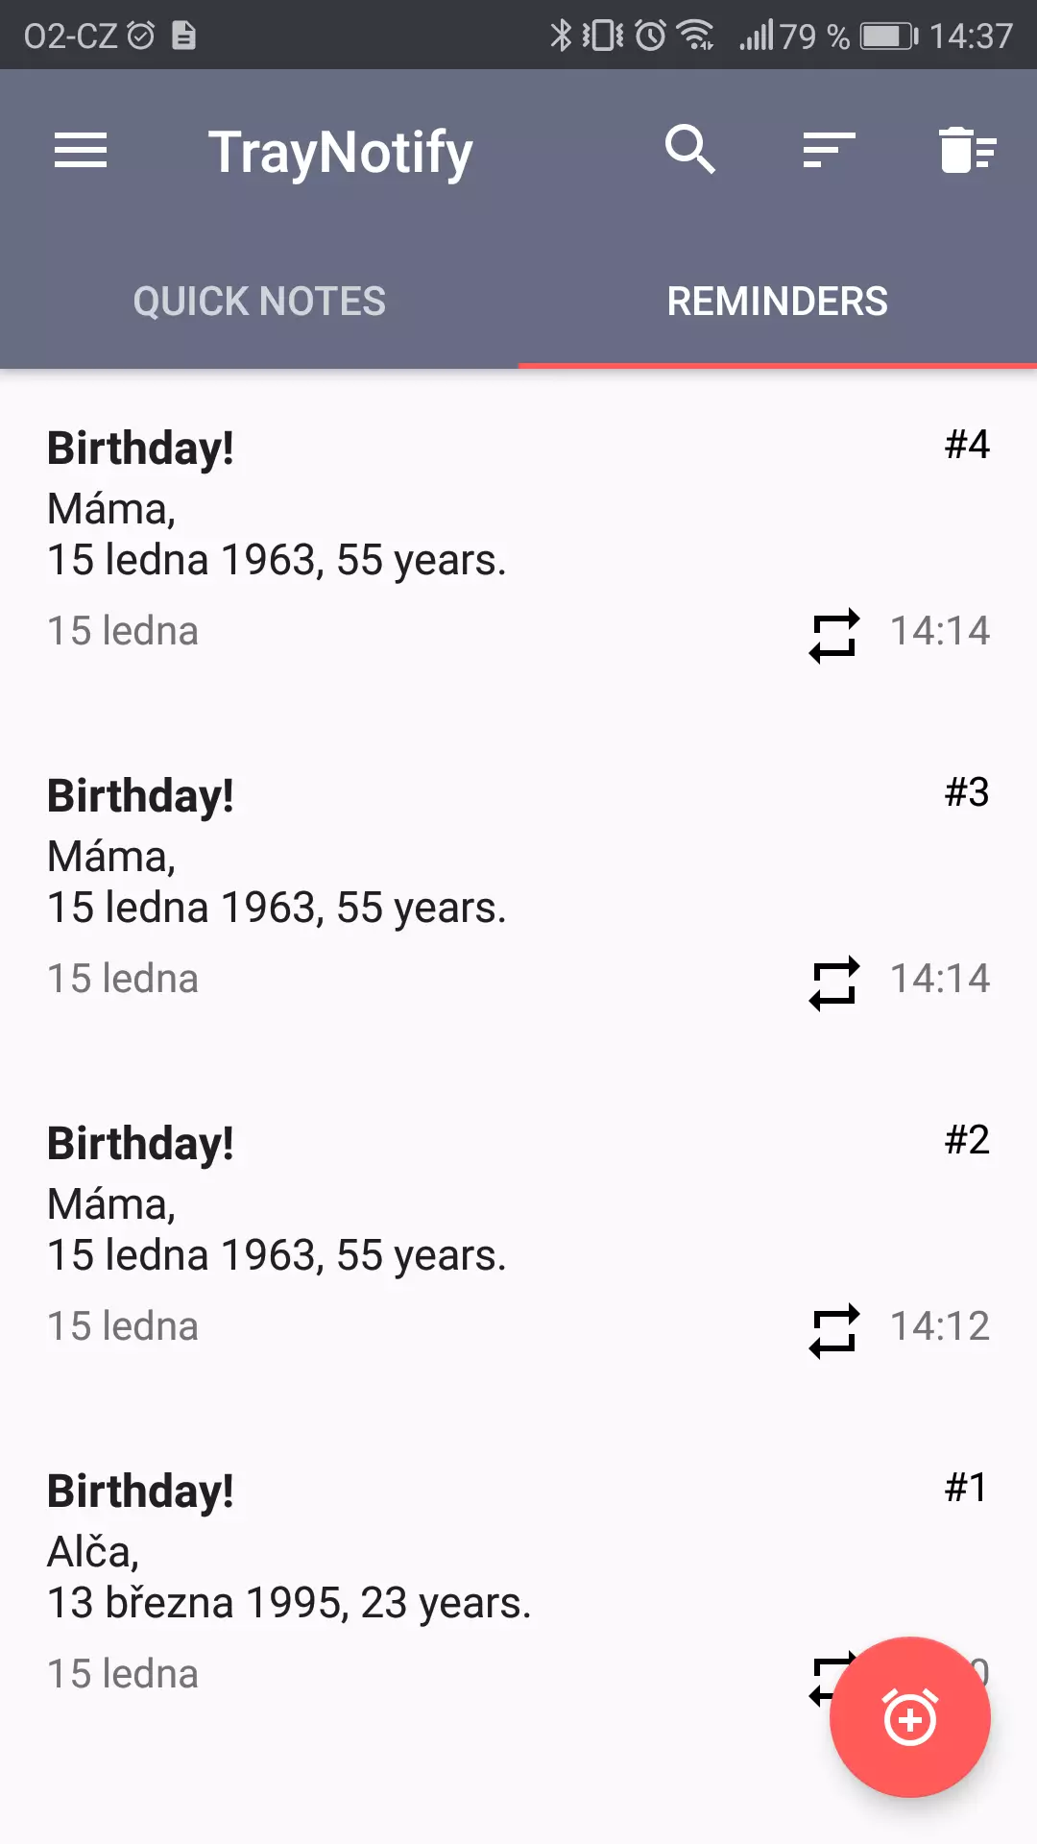Tap the #1 label on Alča's reminder
Screen dimensions: 1037x1844
966,1488
